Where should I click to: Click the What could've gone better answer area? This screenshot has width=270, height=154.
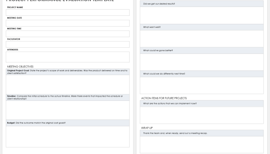(x=202, y=62)
